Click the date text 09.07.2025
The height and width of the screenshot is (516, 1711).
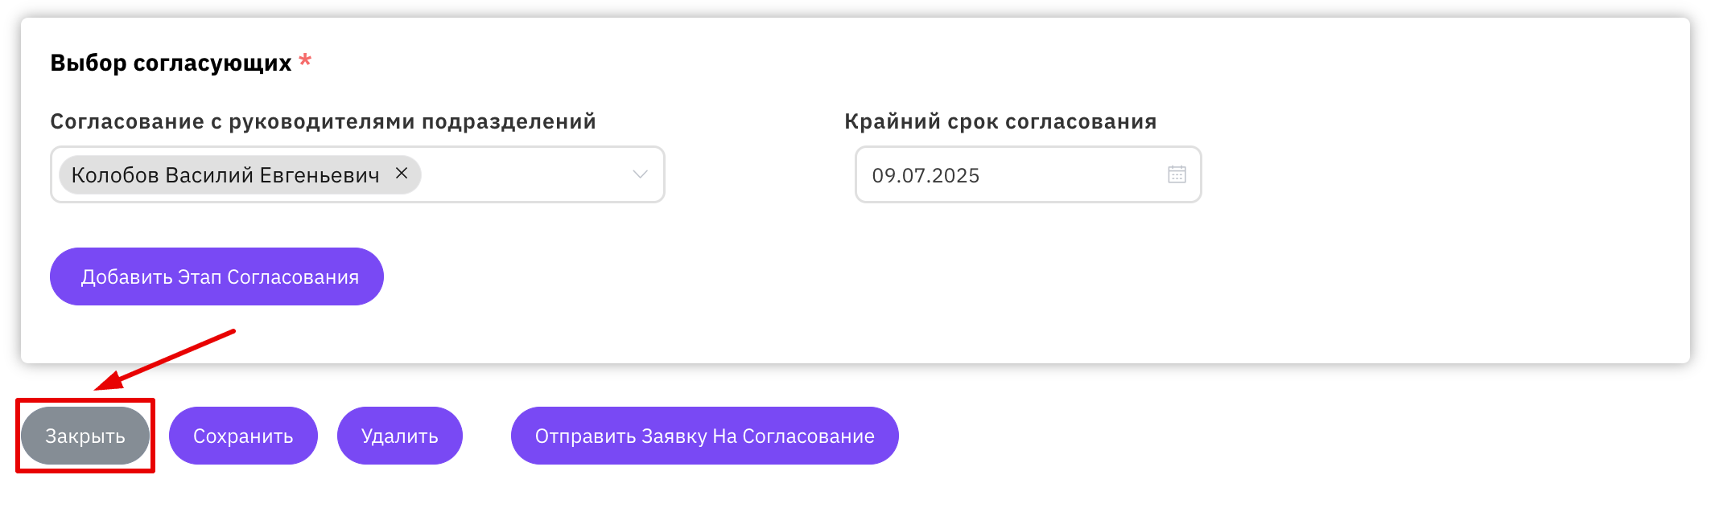926,175
